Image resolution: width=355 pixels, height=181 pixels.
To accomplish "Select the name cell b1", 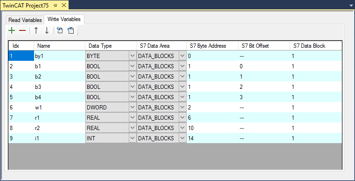I will click(59, 66).
